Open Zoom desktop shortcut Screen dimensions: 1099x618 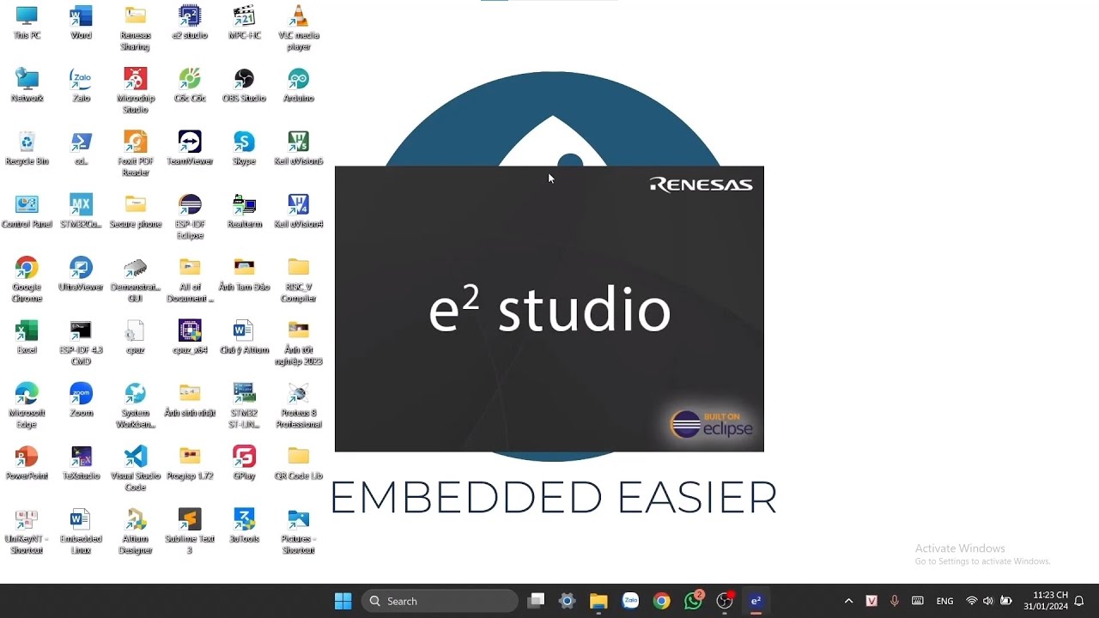81,399
